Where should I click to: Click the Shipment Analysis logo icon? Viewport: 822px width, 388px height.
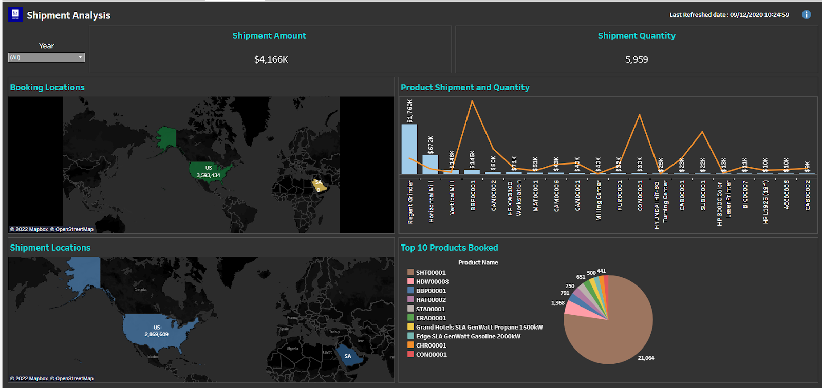[15, 14]
